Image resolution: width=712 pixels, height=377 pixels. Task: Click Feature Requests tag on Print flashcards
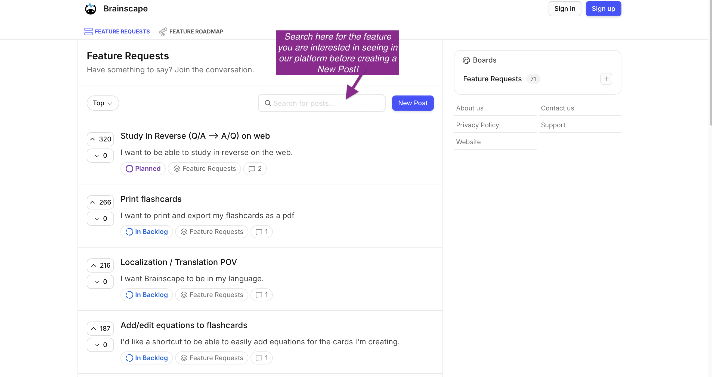(212, 232)
